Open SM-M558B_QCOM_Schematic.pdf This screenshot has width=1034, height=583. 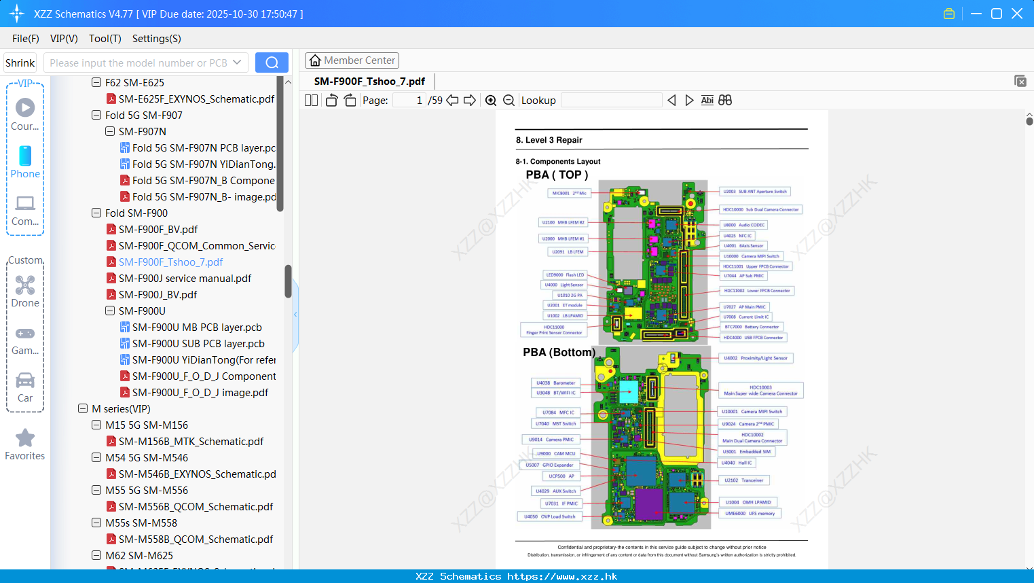tap(189, 539)
